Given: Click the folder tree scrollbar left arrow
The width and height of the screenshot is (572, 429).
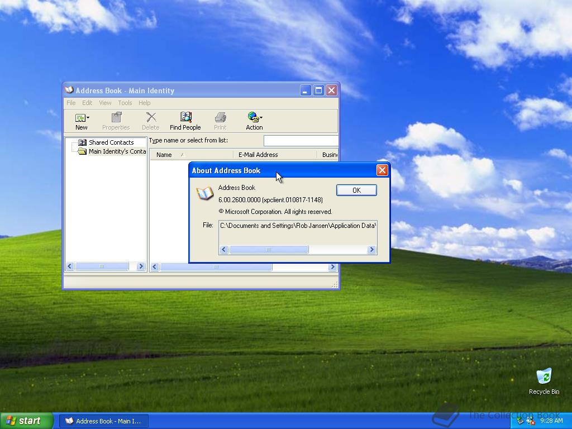Looking at the screenshot, I should (70, 266).
